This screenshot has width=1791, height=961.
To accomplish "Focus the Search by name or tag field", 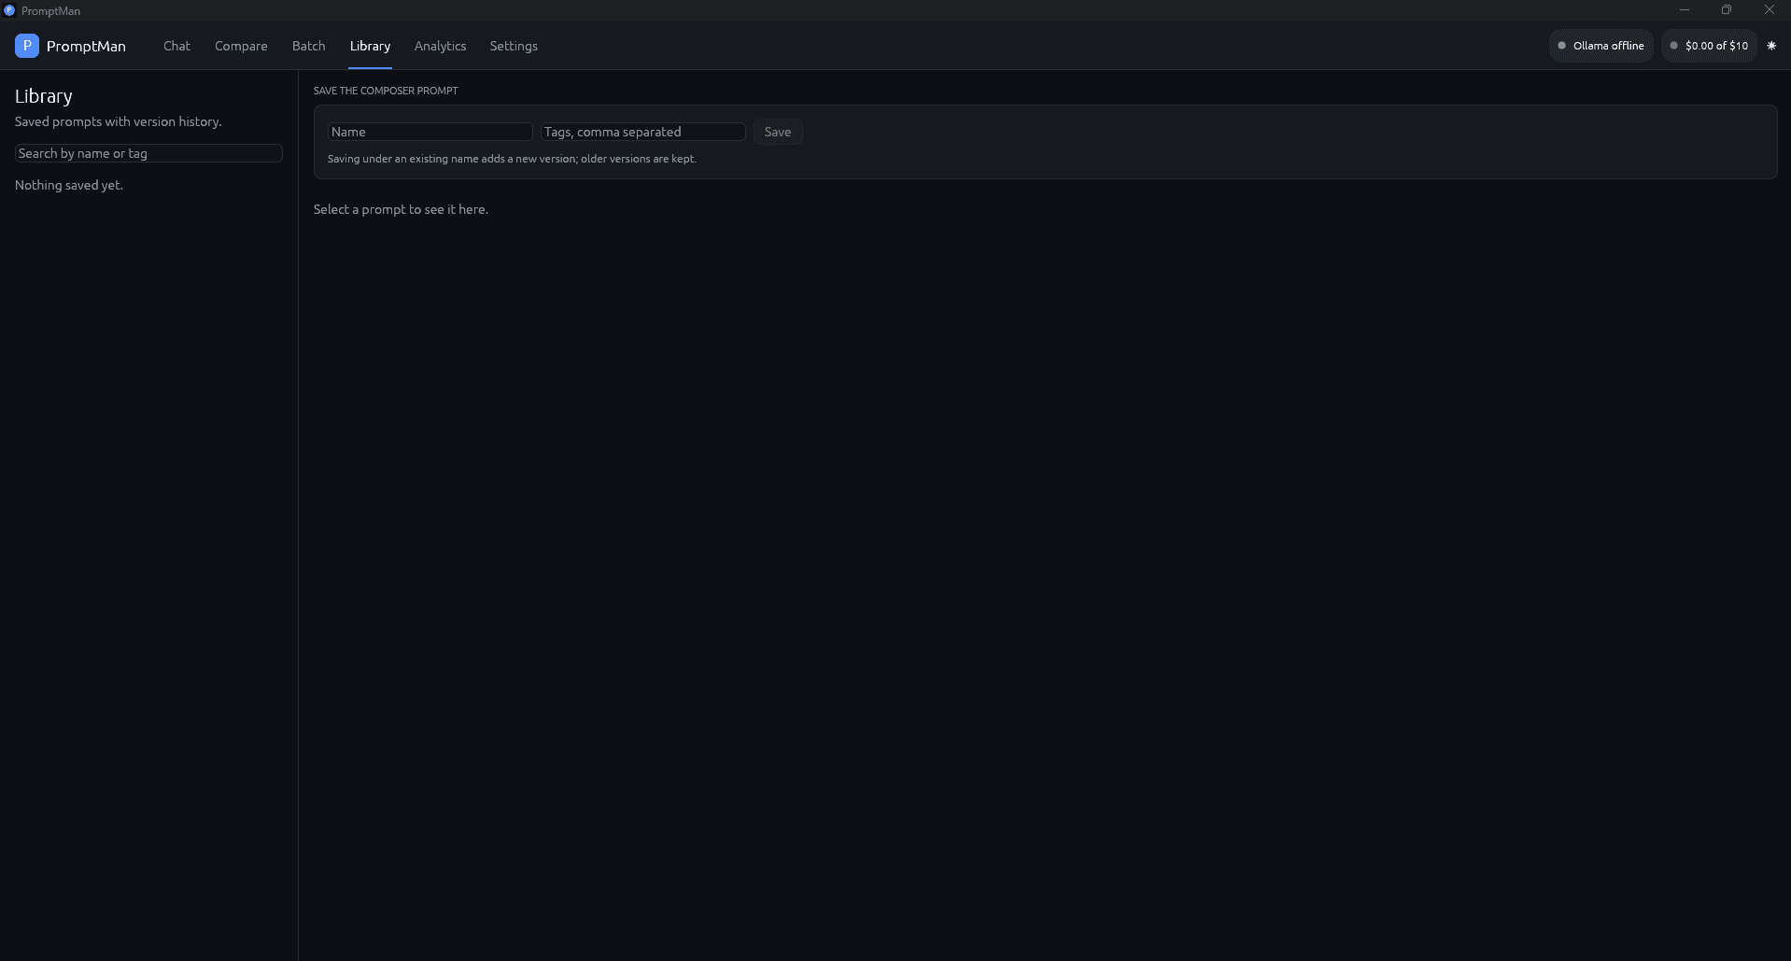I will 148,153.
